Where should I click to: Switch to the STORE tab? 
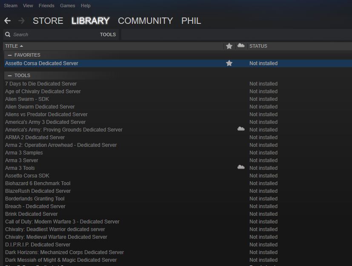pos(48,21)
